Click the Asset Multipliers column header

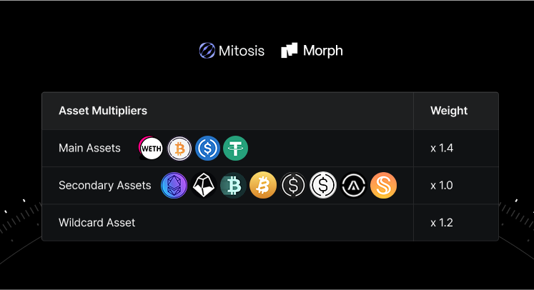103,111
